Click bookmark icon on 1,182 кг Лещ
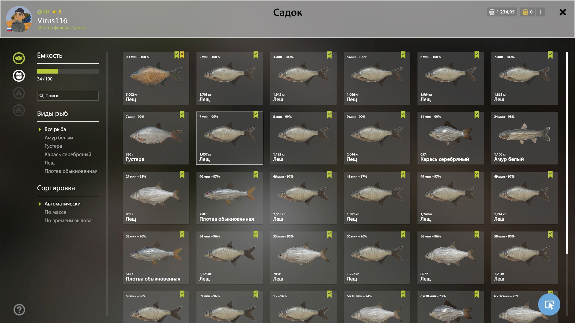The image size is (575, 323). click(329, 115)
